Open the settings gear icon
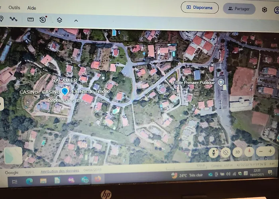The width and height of the screenshot is (279, 199). tap(265, 10)
